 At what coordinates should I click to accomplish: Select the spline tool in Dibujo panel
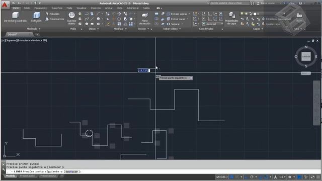coord(87,19)
